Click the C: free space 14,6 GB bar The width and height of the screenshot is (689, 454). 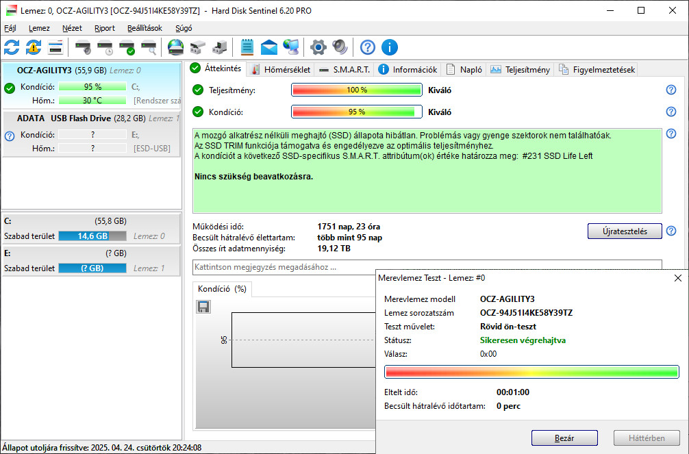coord(92,236)
